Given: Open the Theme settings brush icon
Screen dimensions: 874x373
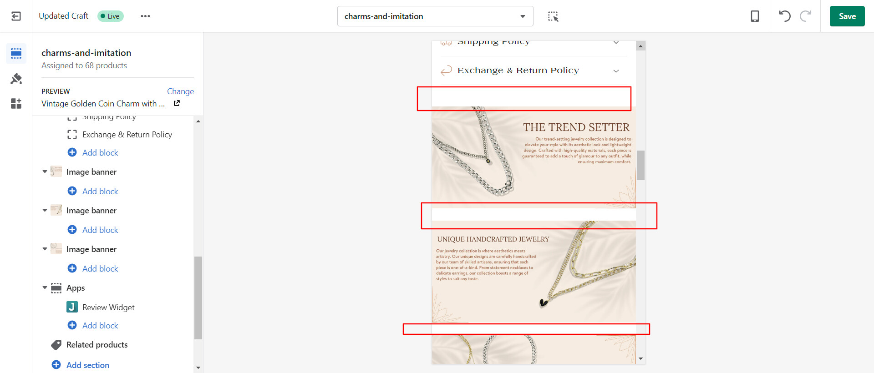Looking at the screenshot, I should 16,79.
